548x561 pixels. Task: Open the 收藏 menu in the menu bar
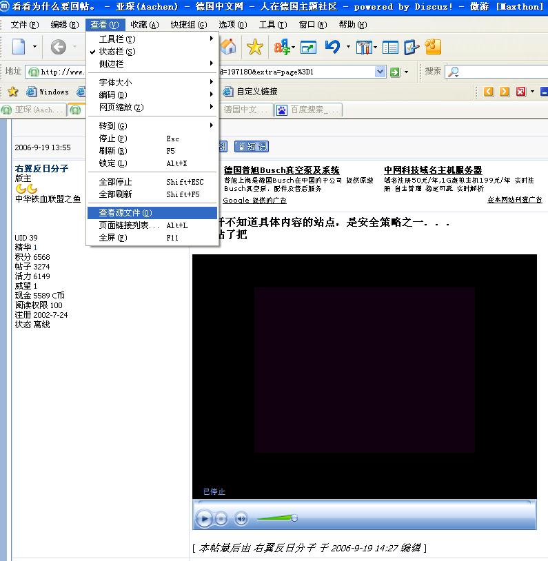144,25
